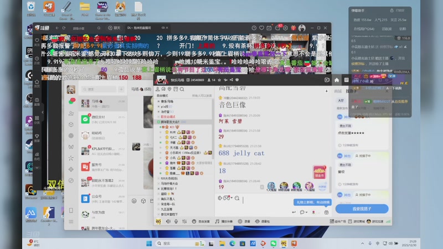Click the share icon in YY channel header
Viewport: 443px width, 249px height.
point(231,80)
